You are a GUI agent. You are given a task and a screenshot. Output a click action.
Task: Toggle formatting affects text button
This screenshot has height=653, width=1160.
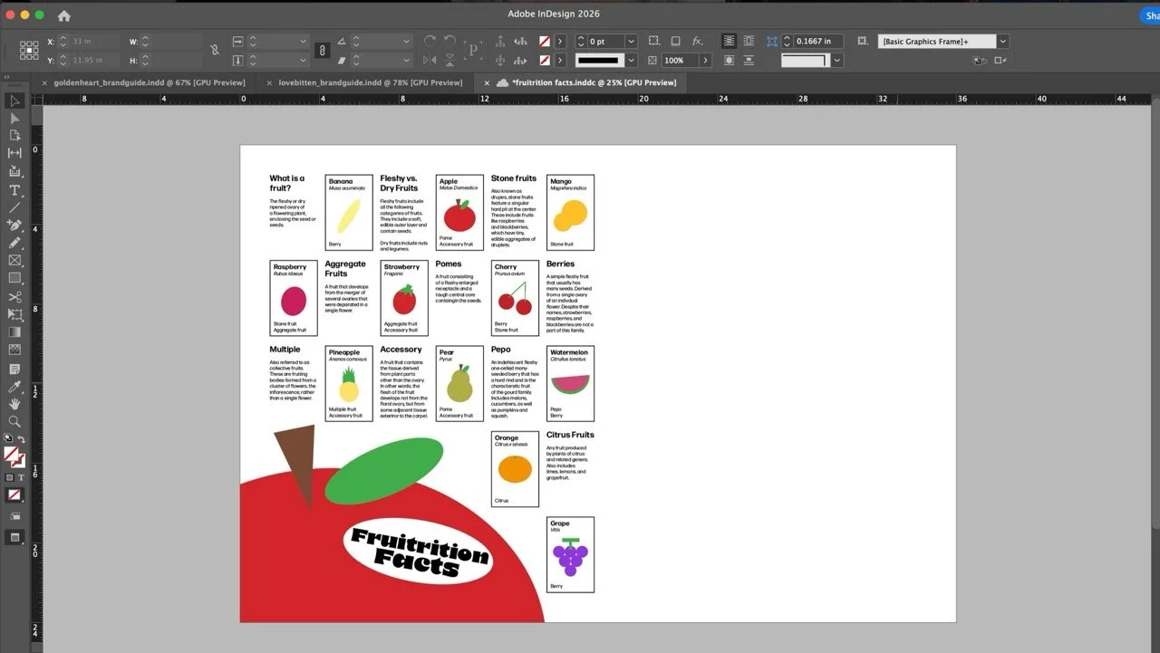20,477
